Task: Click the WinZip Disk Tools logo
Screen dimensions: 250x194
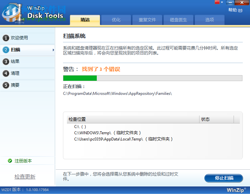Action: coord(33,13)
